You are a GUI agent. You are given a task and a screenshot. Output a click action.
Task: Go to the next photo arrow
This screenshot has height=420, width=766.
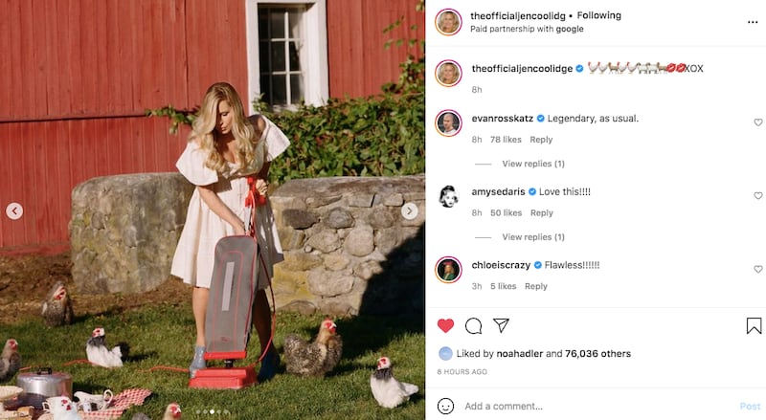[x=410, y=211]
